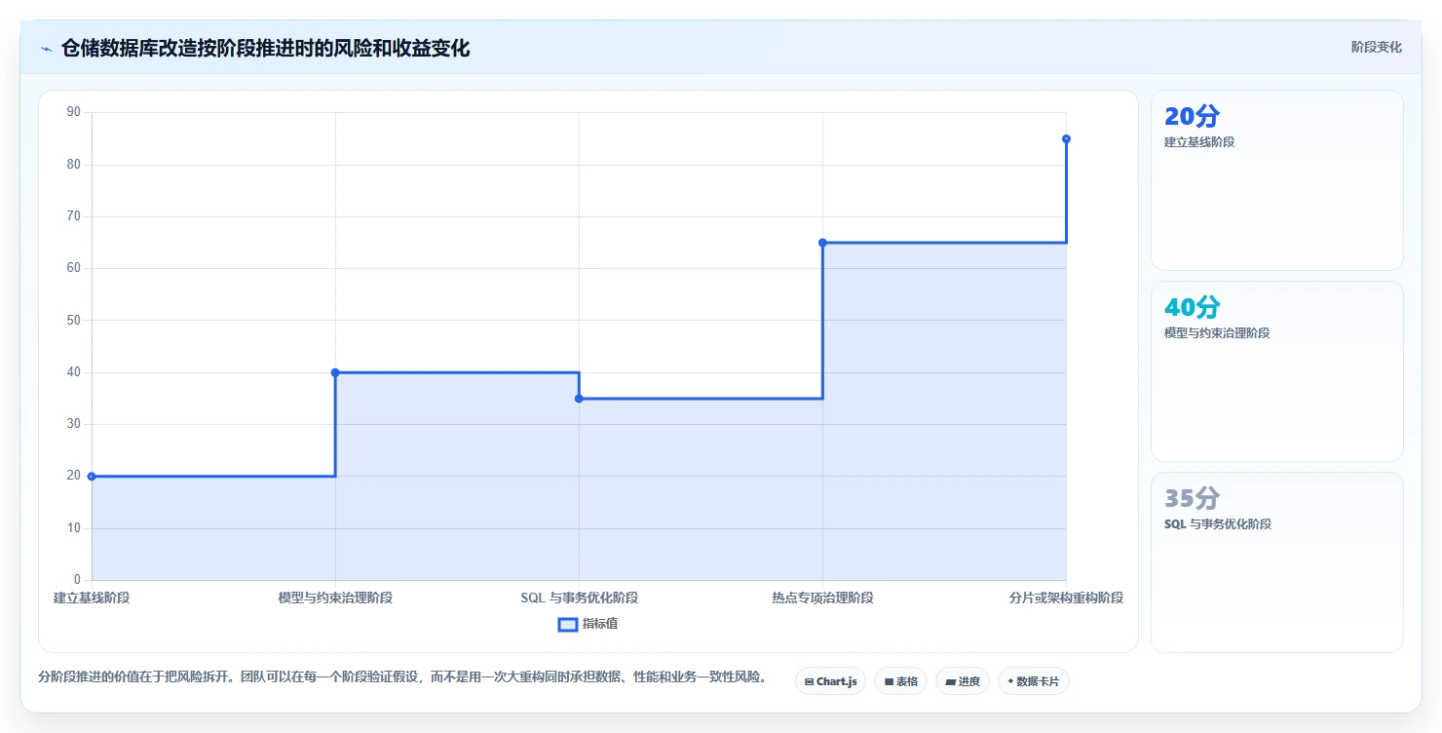
Task: Click the data point at 热点专项治理阶段 (65)
Action: coord(822,243)
